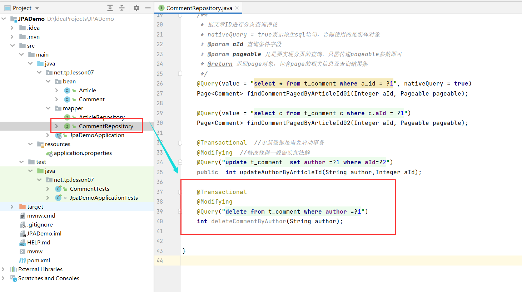Click the External Libraries icon
This screenshot has width=522, height=292.
coord(14,269)
